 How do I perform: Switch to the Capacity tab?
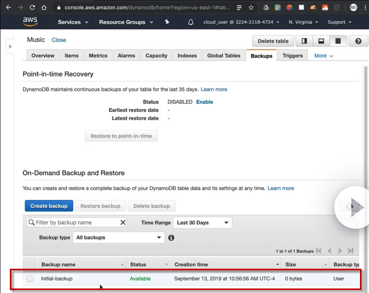(x=156, y=56)
